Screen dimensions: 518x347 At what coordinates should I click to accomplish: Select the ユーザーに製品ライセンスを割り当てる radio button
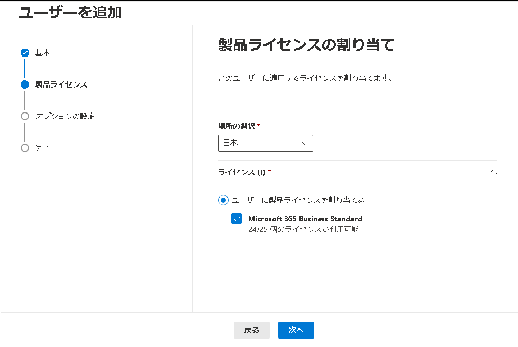click(x=223, y=200)
